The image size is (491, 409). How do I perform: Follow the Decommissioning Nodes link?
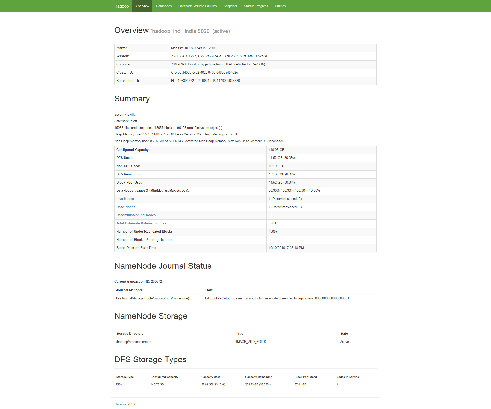pyautogui.click(x=136, y=215)
